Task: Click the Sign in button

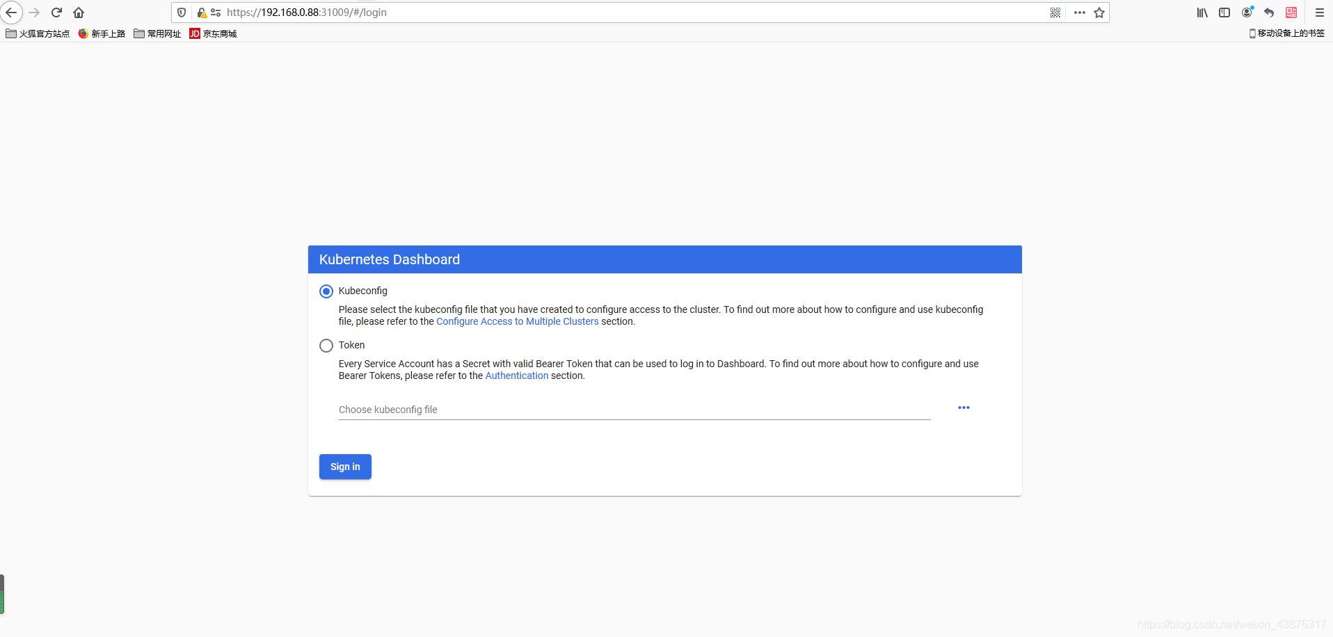Action: tap(345, 467)
